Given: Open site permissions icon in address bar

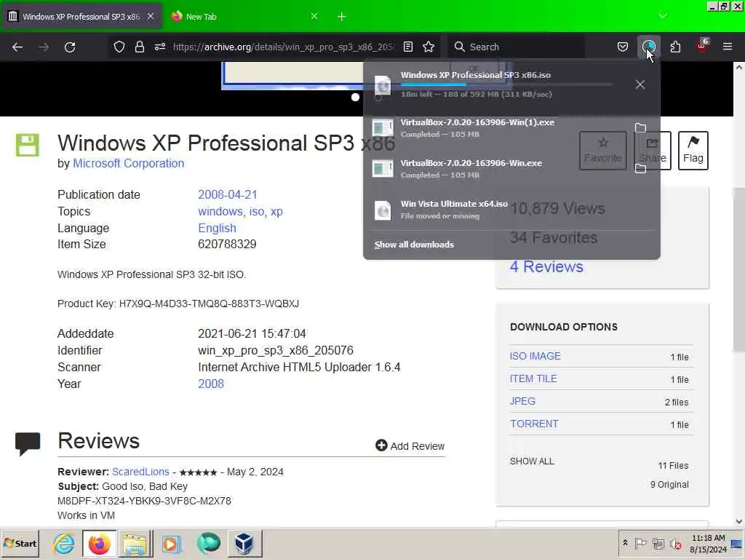Looking at the screenshot, I should (x=159, y=47).
